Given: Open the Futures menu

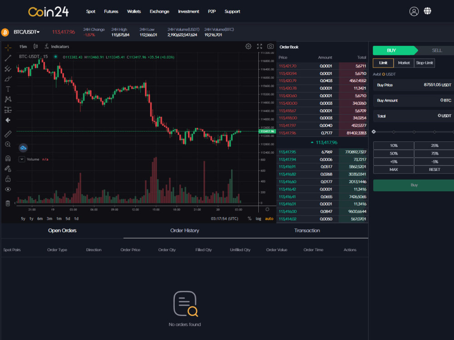Looking at the screenshot, I should [111, 12].
